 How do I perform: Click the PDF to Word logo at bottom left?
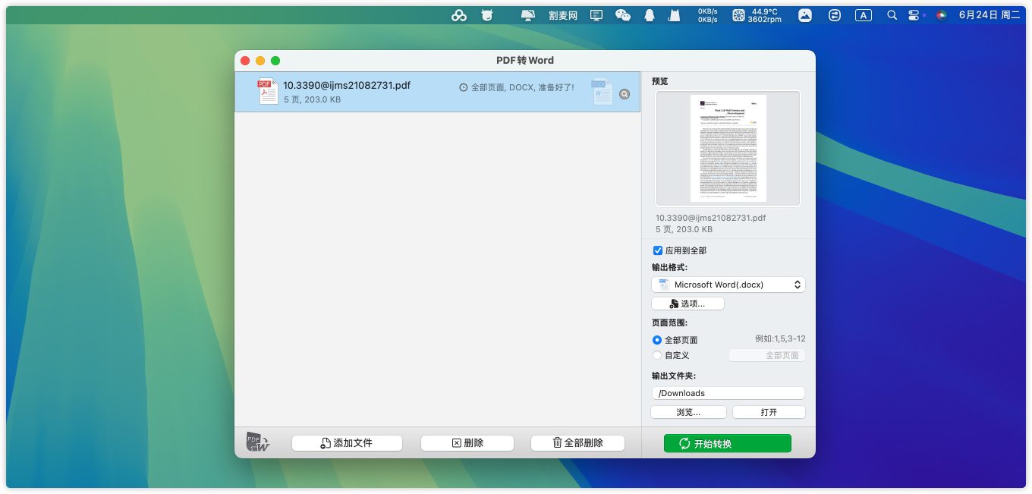[258, 442]
